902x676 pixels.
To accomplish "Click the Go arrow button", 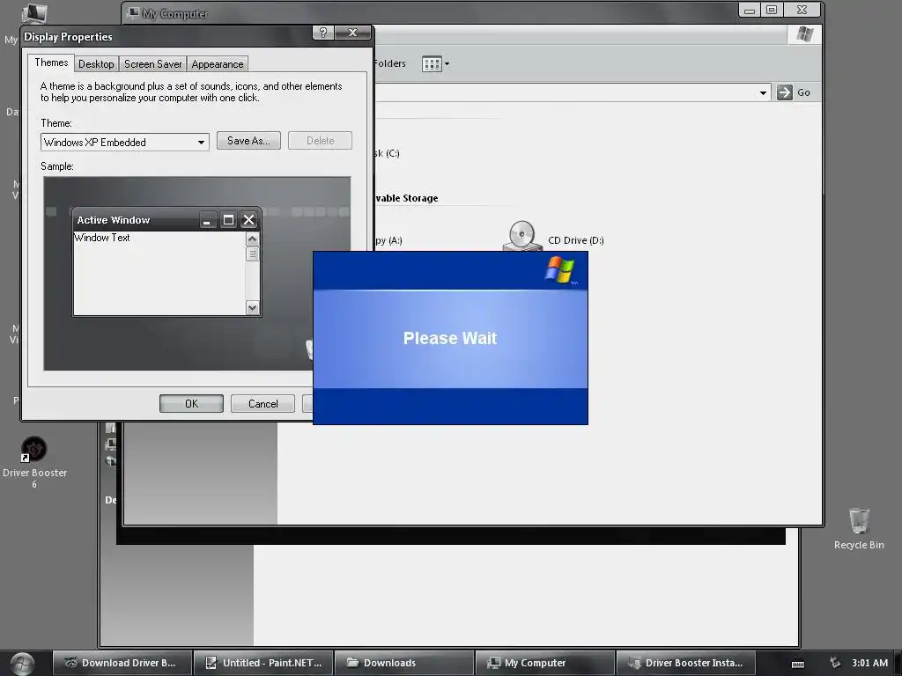I will pyautogui.click(x=785, y=92).
